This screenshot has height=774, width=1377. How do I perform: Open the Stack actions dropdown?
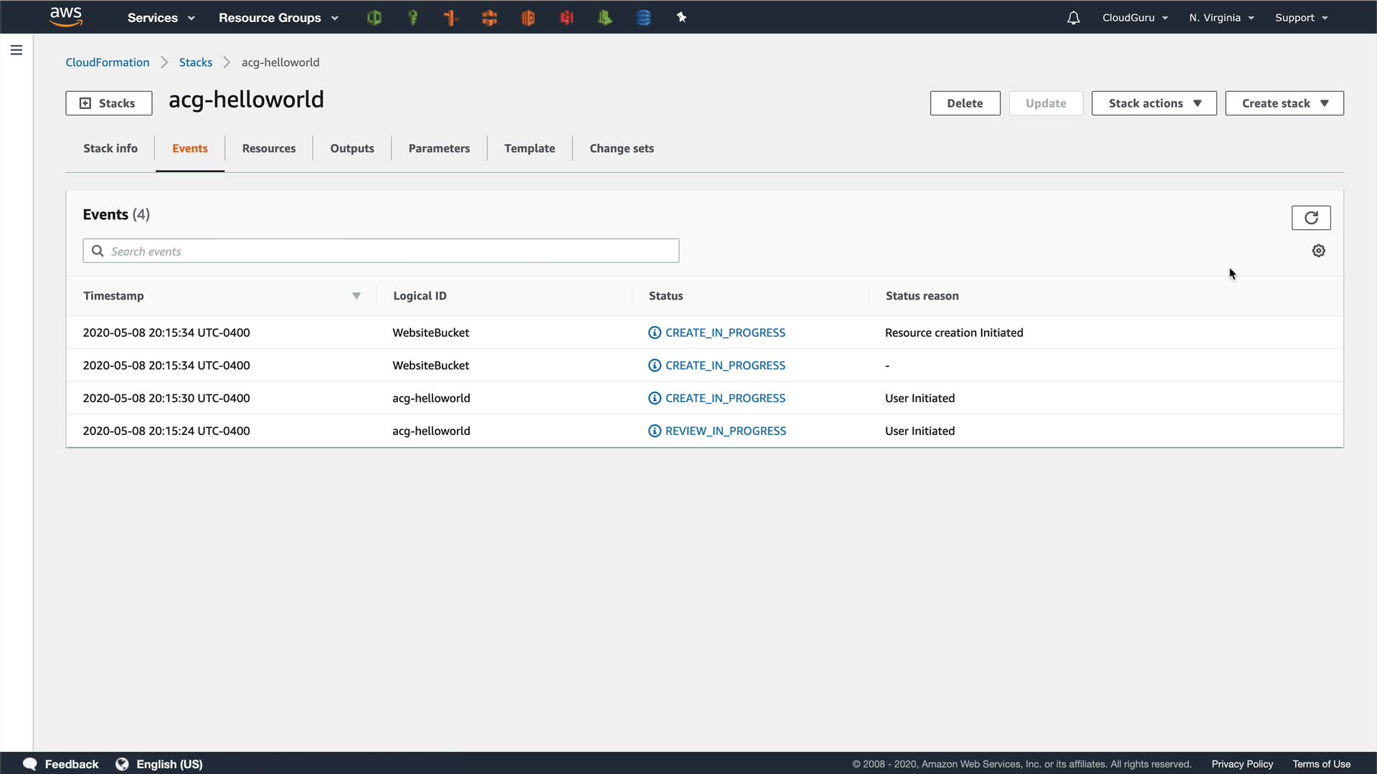1153,103
